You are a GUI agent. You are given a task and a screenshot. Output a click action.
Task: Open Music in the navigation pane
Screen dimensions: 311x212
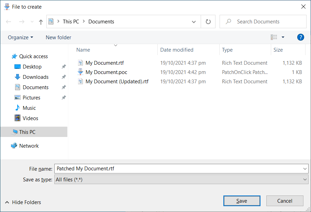point(29,108)
